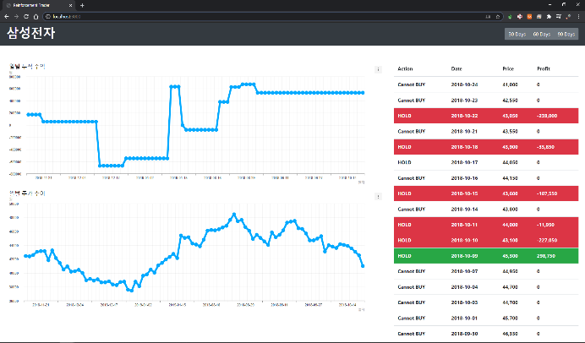
Task: Open the green extension icon
Action: point(510,16)
